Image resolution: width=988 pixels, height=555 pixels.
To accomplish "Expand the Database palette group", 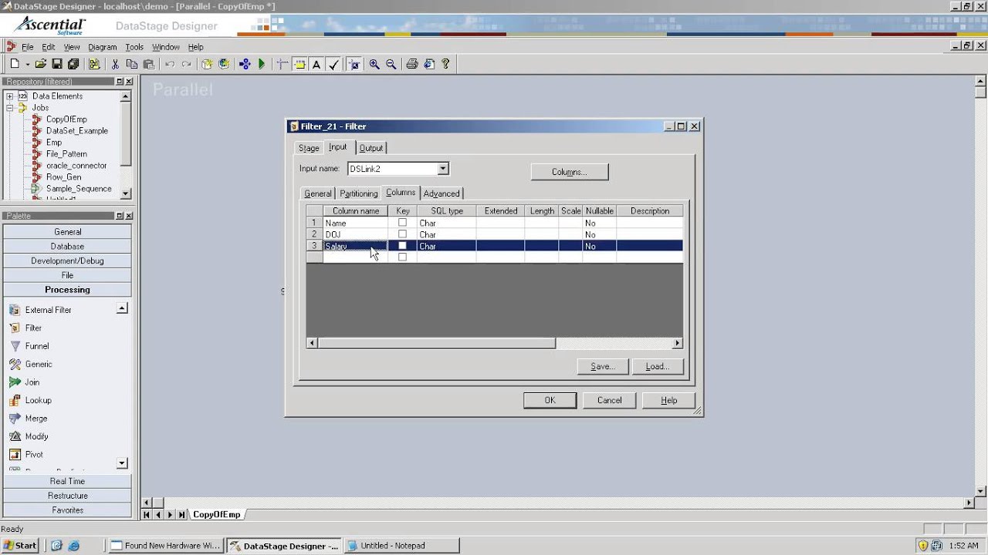I will (67, 247).
